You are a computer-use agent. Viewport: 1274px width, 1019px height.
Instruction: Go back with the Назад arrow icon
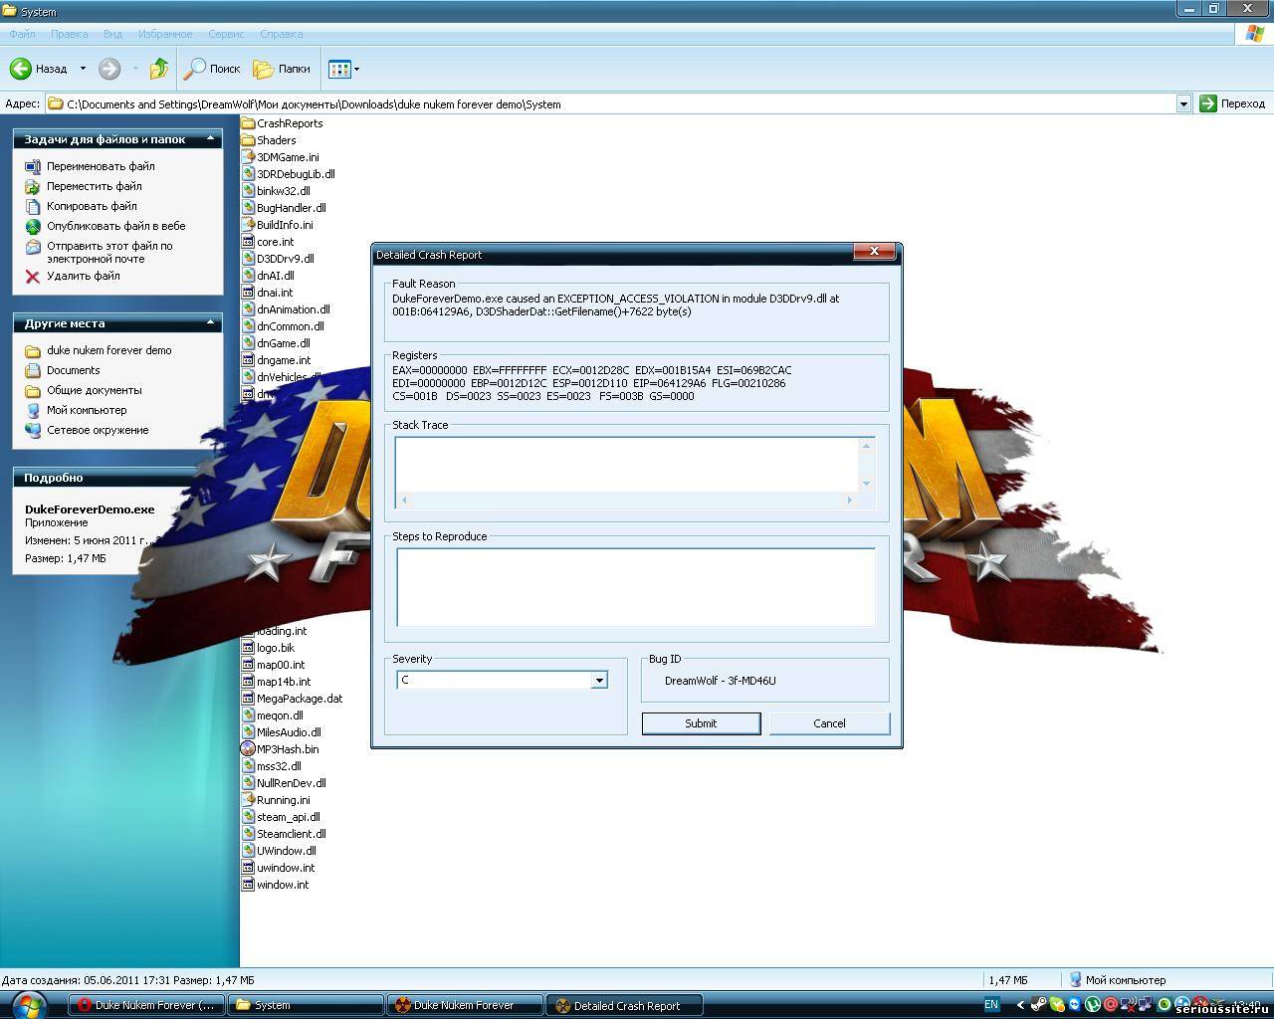pyautogui.click(x=21, y=69)
